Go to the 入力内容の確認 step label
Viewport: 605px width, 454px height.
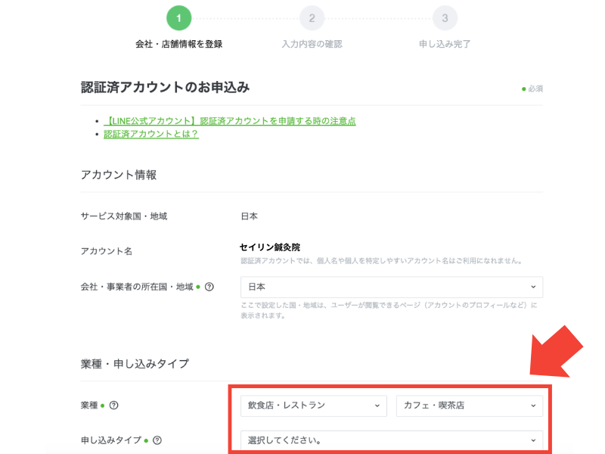(x=312, y=44)
